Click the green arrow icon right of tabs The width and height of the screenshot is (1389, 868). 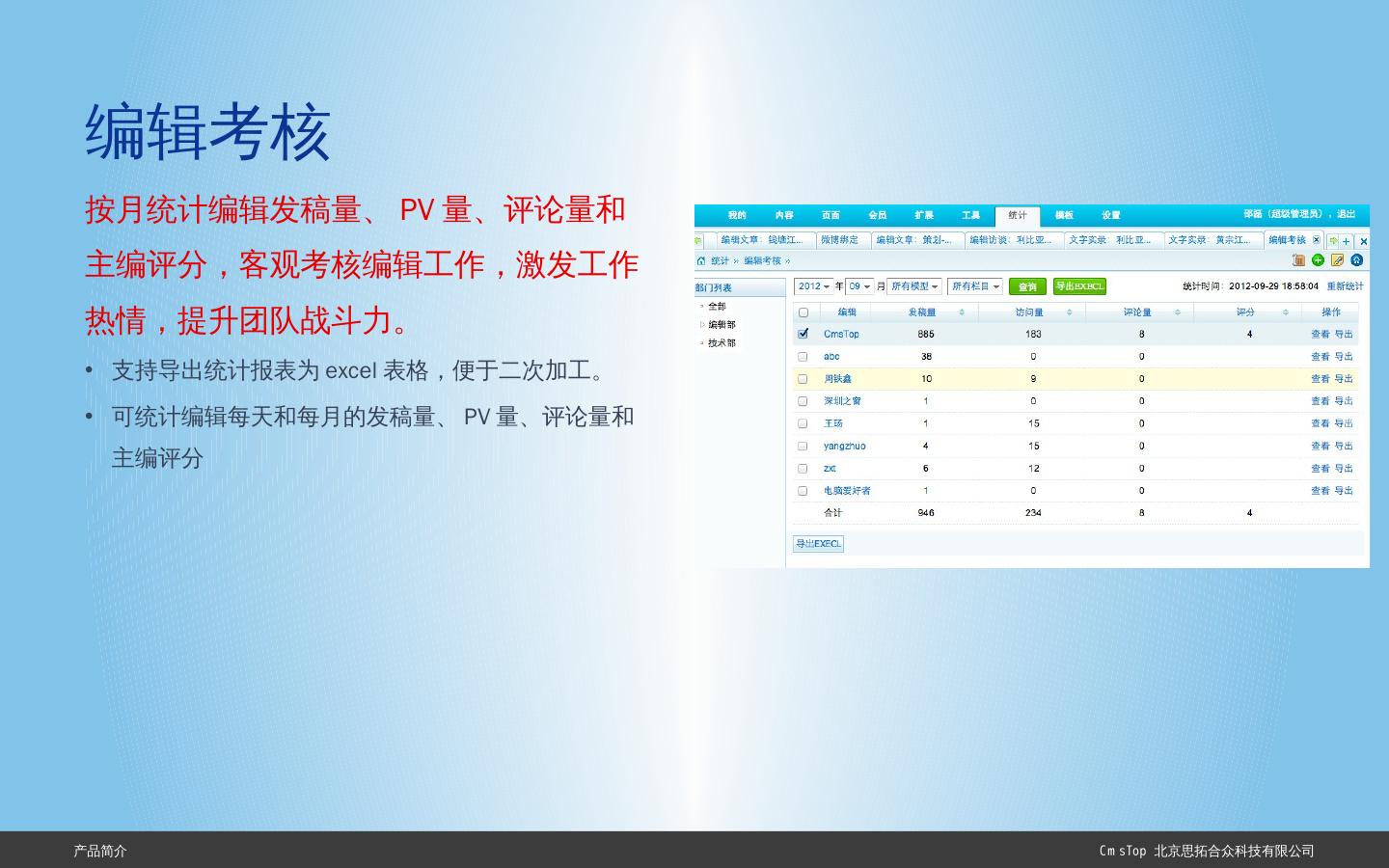click(1333, 241)
